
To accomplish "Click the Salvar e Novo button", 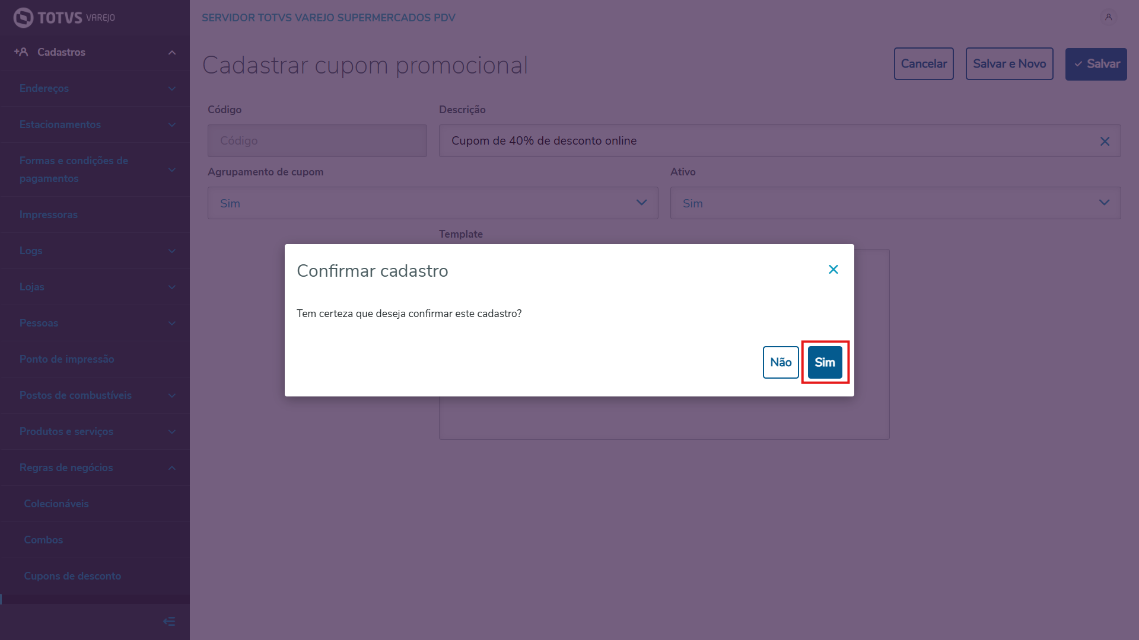I will coord(1009,64).
